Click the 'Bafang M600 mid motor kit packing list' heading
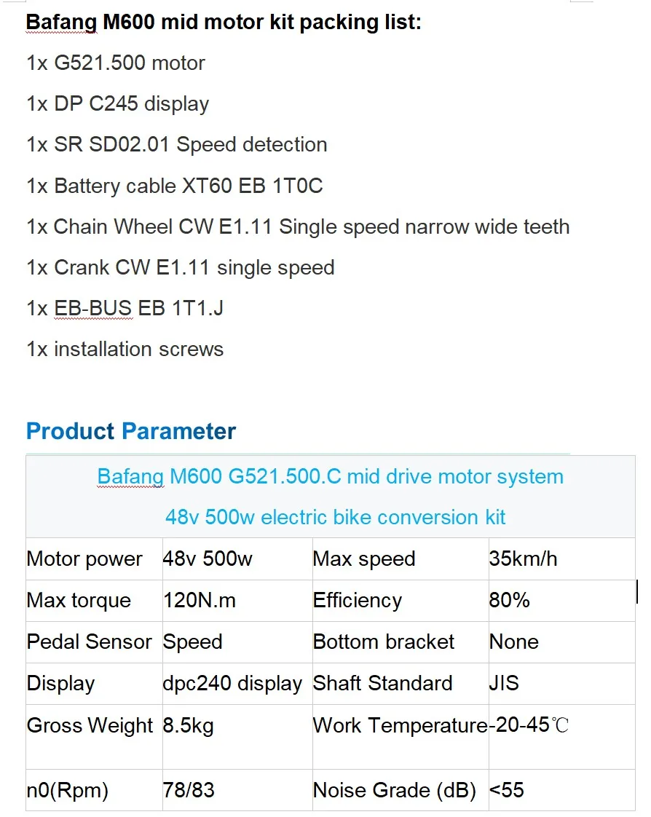Viewport: 651px width, 817px height. tap(224, 22)
